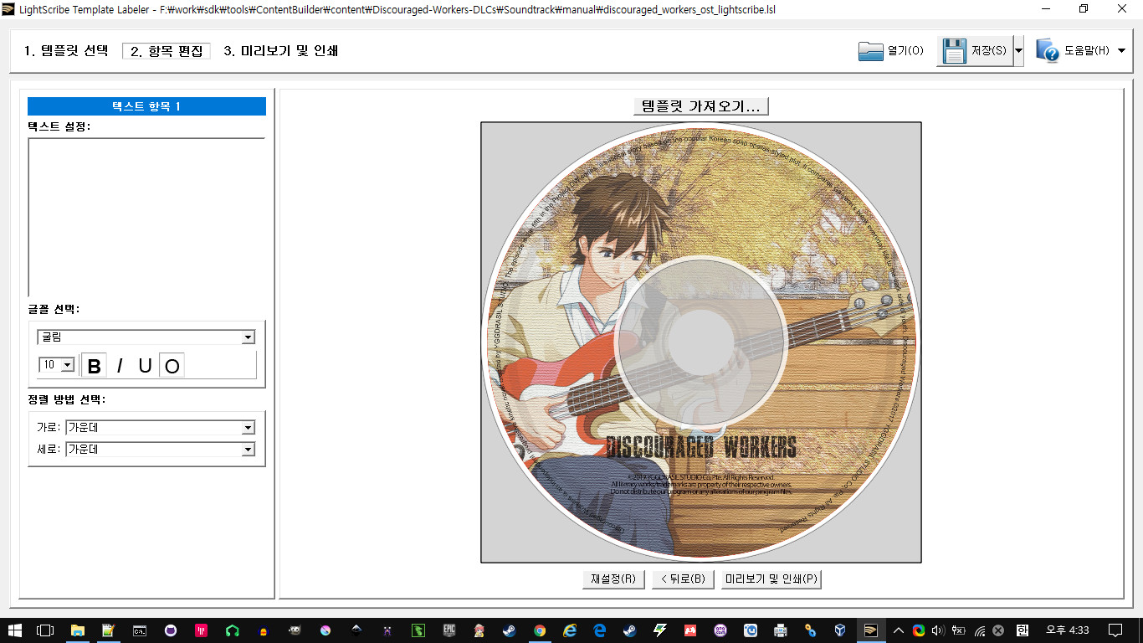Launch Epic Games Launcher from taskbar
Viewport: 1143px width, 643px height.
click(x=449, y=630)
